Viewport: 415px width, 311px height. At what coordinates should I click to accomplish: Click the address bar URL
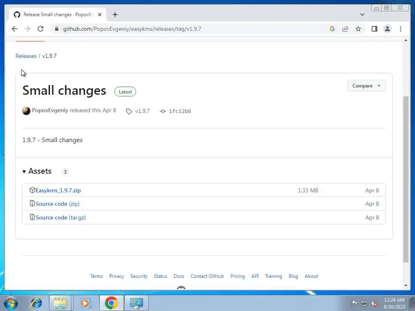(132, 29)
